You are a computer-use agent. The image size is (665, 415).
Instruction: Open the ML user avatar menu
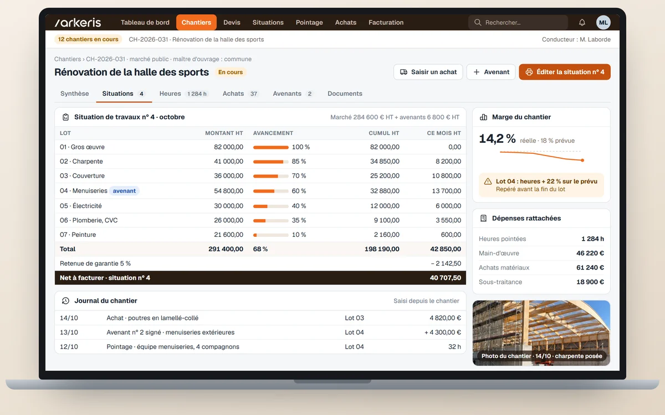[603, 23]
